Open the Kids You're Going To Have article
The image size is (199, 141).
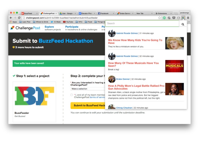[x=135, y=42]
